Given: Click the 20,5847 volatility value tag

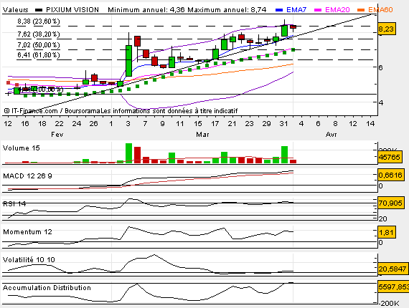Looking at the screenshot, I should (x=392, y=269).
